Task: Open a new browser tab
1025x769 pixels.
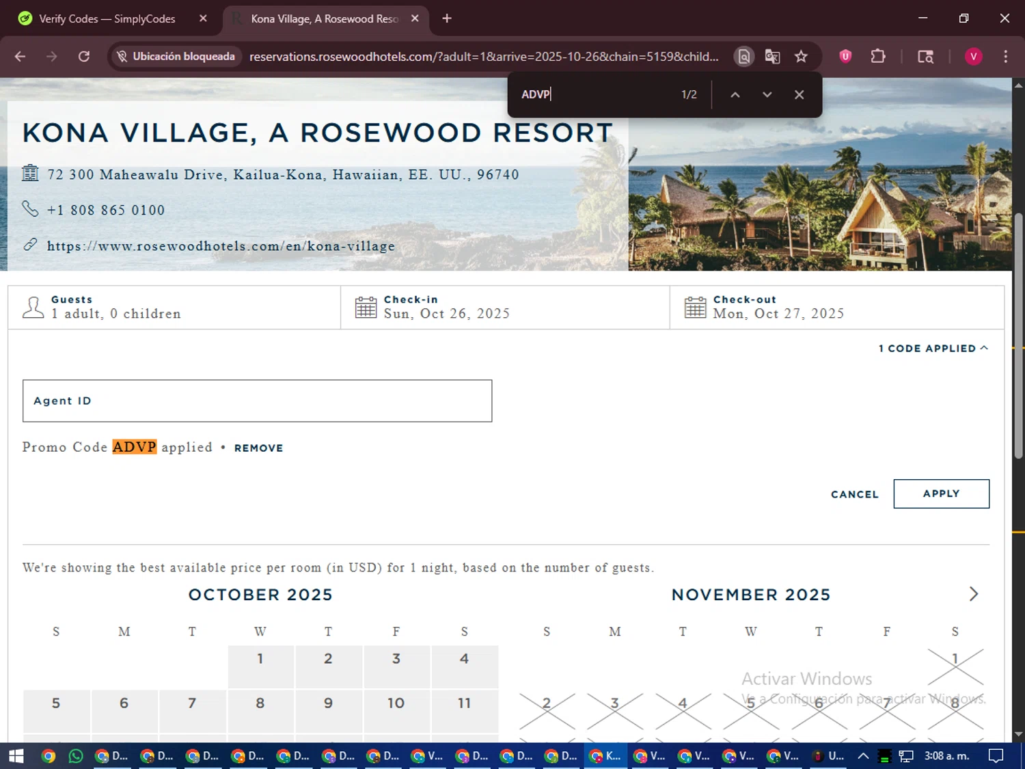Action: 447,18
